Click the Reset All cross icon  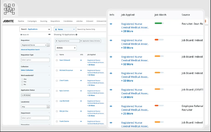[21, 35]
